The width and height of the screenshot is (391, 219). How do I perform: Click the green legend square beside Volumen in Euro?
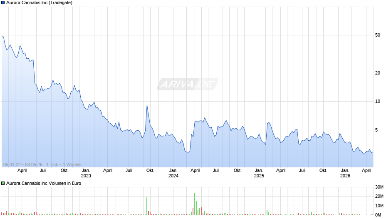pyautogui.click(x=3, y=183)
